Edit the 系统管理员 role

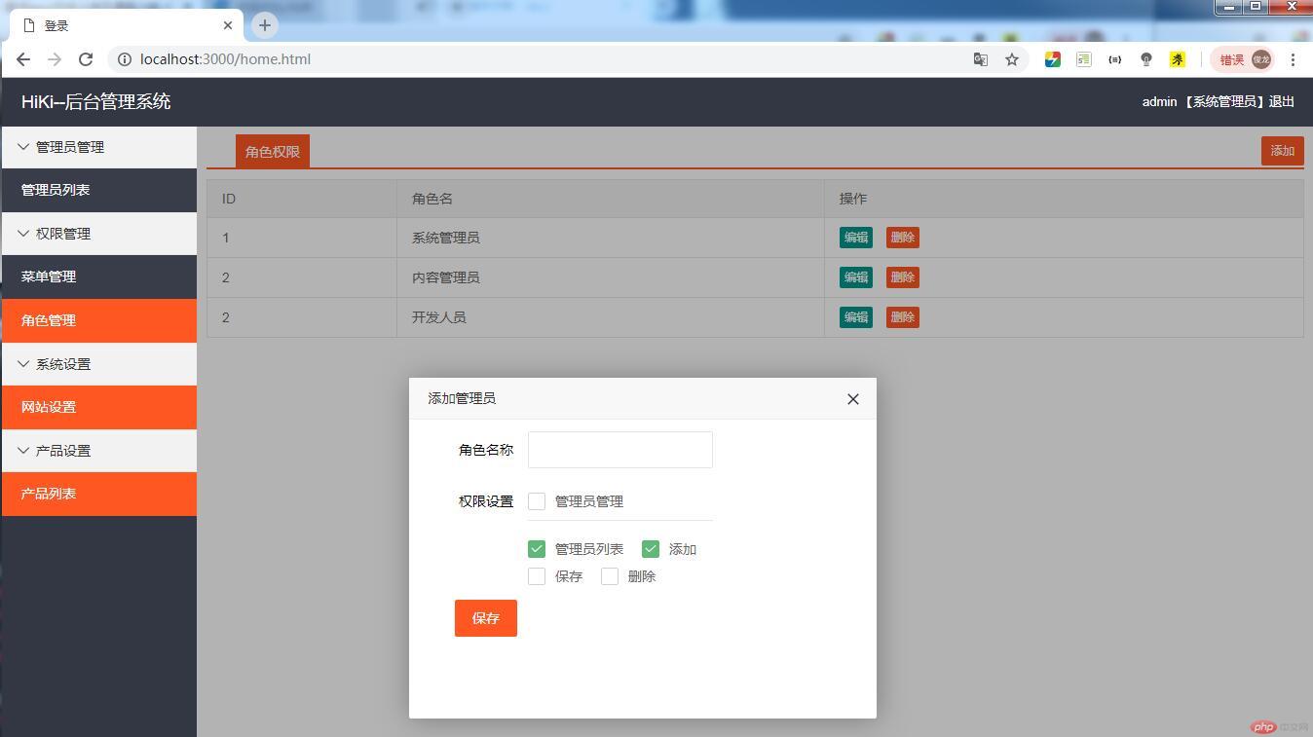[x=856, y=238]
